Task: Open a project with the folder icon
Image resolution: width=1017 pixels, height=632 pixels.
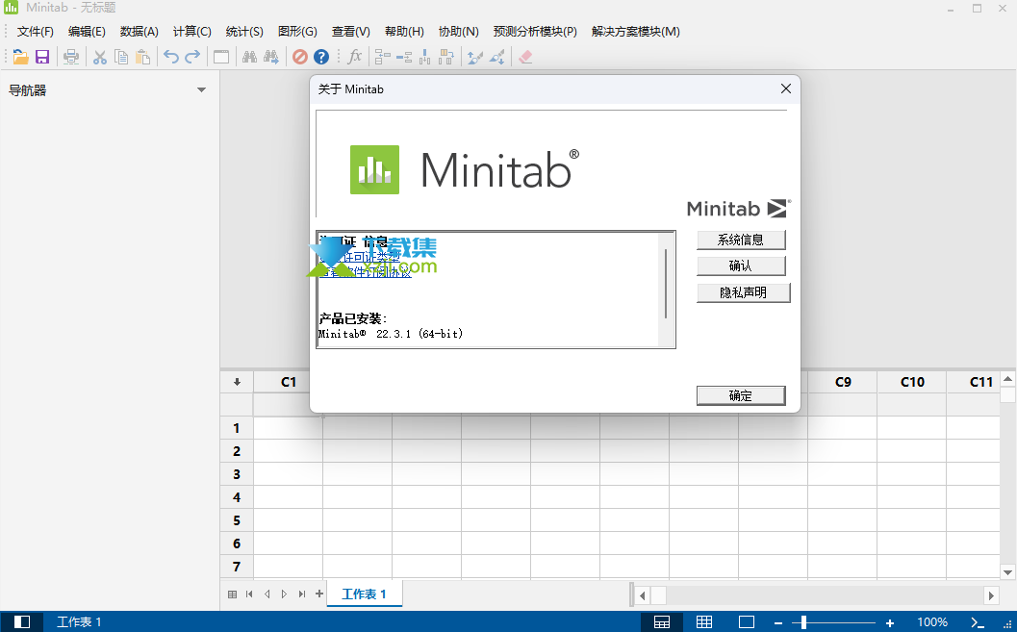Action: [21, 57]
